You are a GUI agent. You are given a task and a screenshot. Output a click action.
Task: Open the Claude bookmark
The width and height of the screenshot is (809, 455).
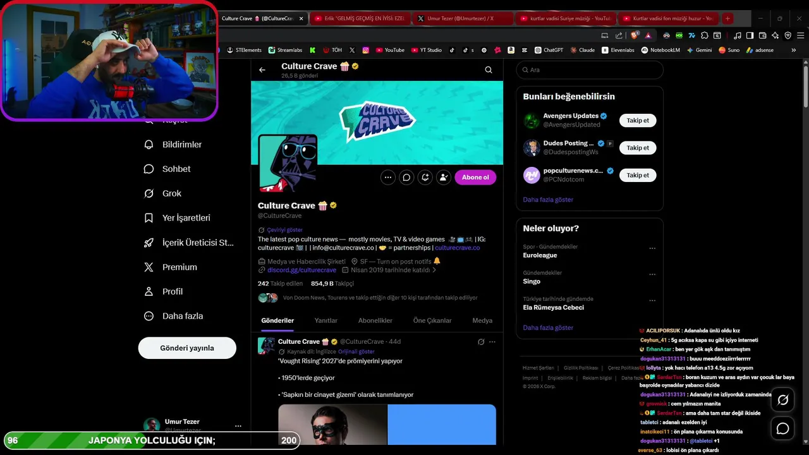[582, 50]
